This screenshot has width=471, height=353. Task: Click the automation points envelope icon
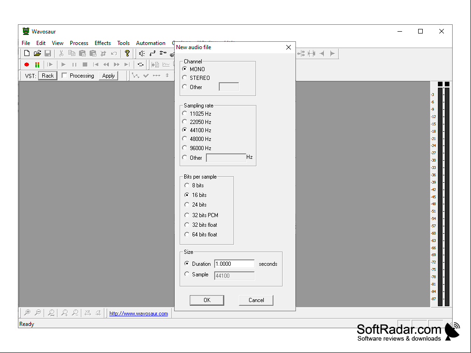point(136,76)
